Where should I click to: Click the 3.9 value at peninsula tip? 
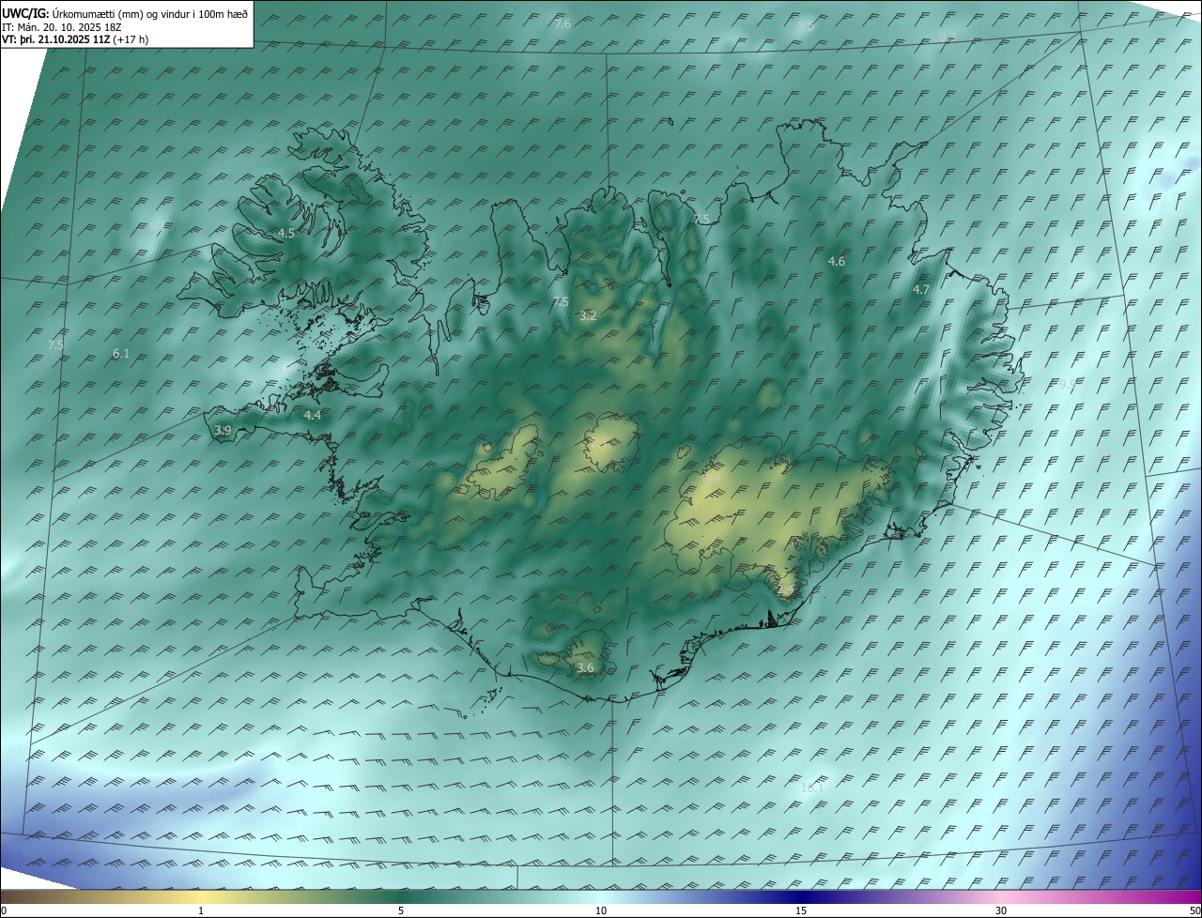pyautogui.click(x=223, y=430)
